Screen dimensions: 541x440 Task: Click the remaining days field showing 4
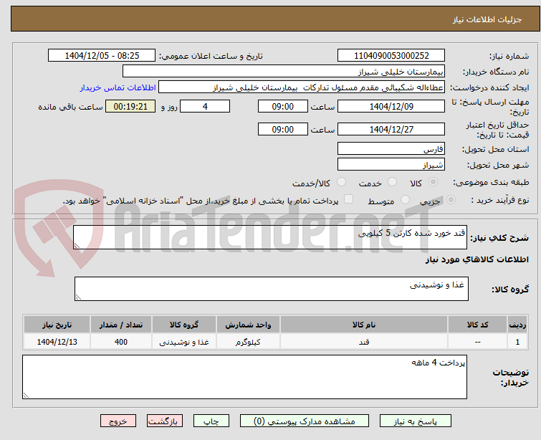[x=205, y=106]
